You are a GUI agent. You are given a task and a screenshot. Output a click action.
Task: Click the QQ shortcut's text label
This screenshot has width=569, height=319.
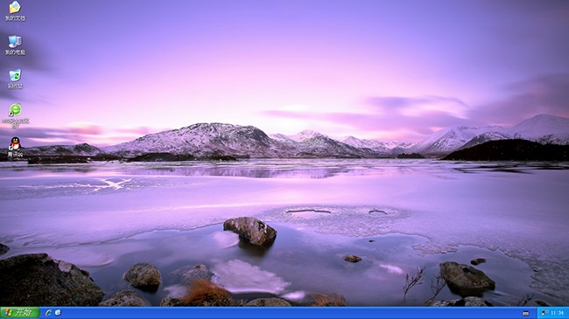[15, 154]
